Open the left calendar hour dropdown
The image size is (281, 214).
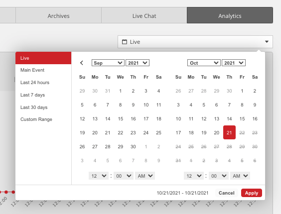click(99, 176)
